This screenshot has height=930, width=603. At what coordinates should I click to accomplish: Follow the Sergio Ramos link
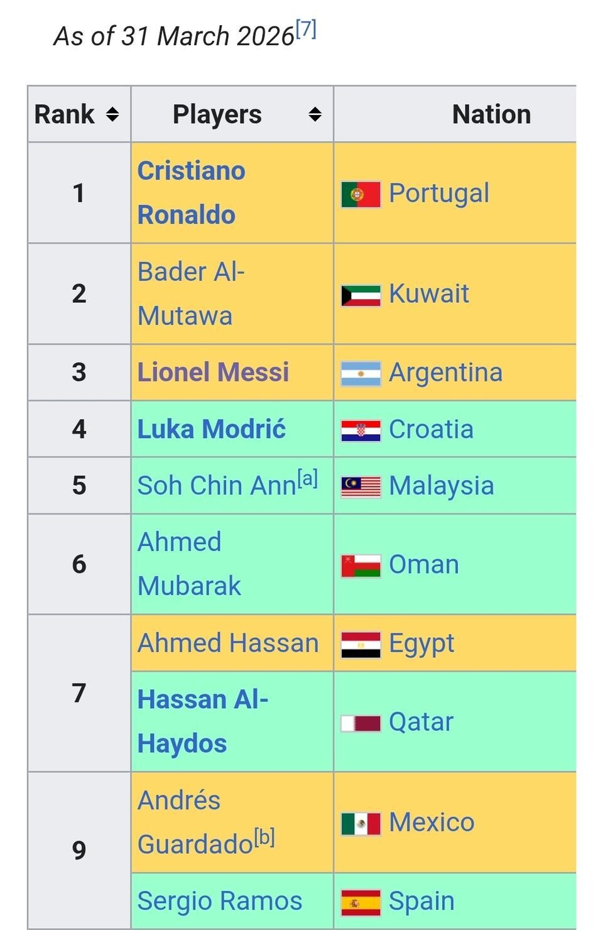tap(220, 901)
